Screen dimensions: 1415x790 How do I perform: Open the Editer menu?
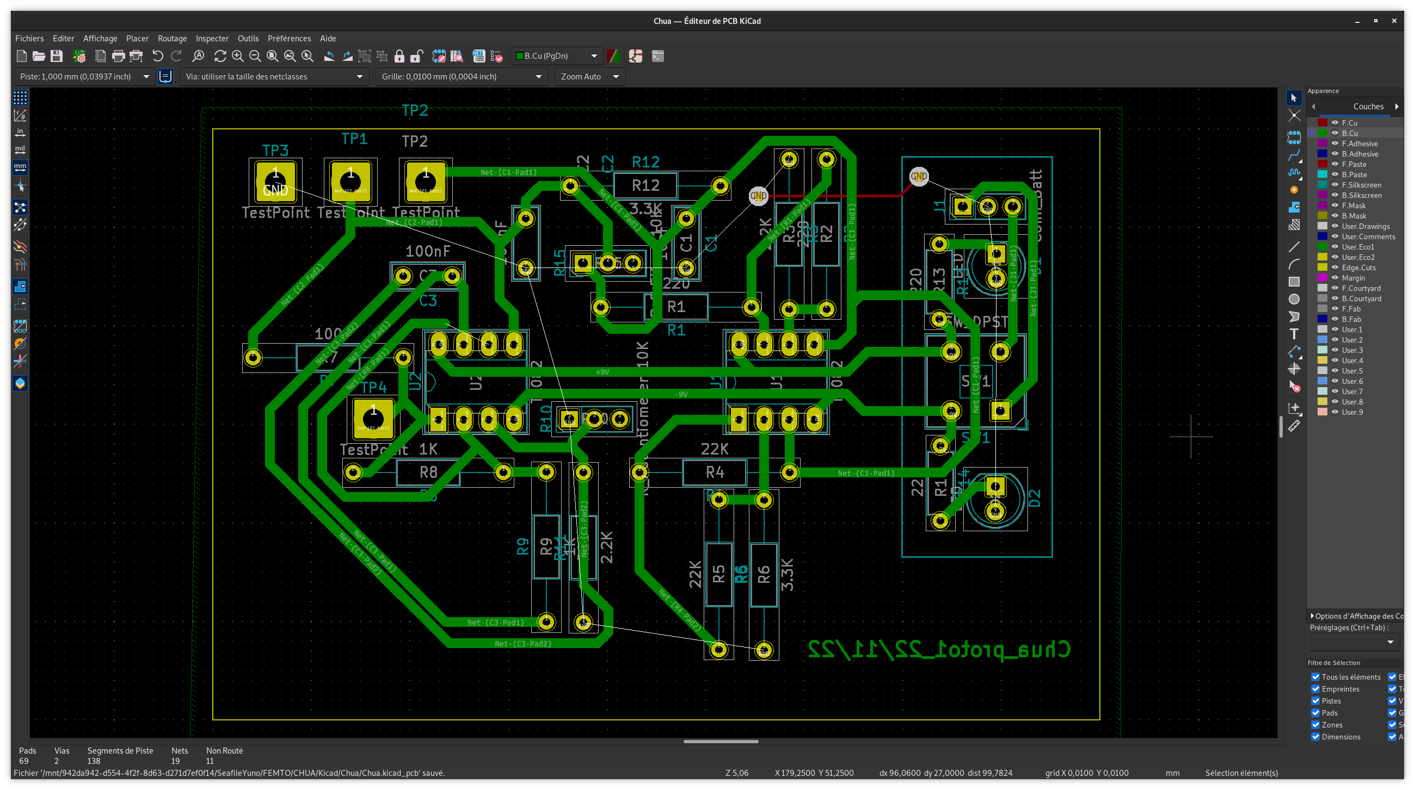pos(63,39)
